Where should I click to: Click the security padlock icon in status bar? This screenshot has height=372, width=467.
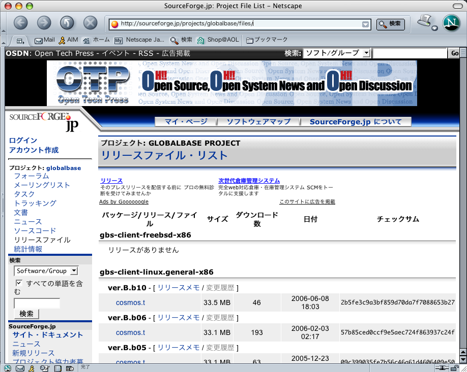point(454,368)
